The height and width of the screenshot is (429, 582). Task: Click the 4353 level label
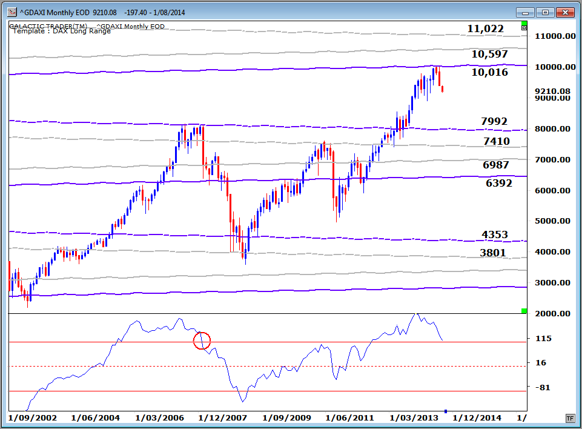[495, 234]
